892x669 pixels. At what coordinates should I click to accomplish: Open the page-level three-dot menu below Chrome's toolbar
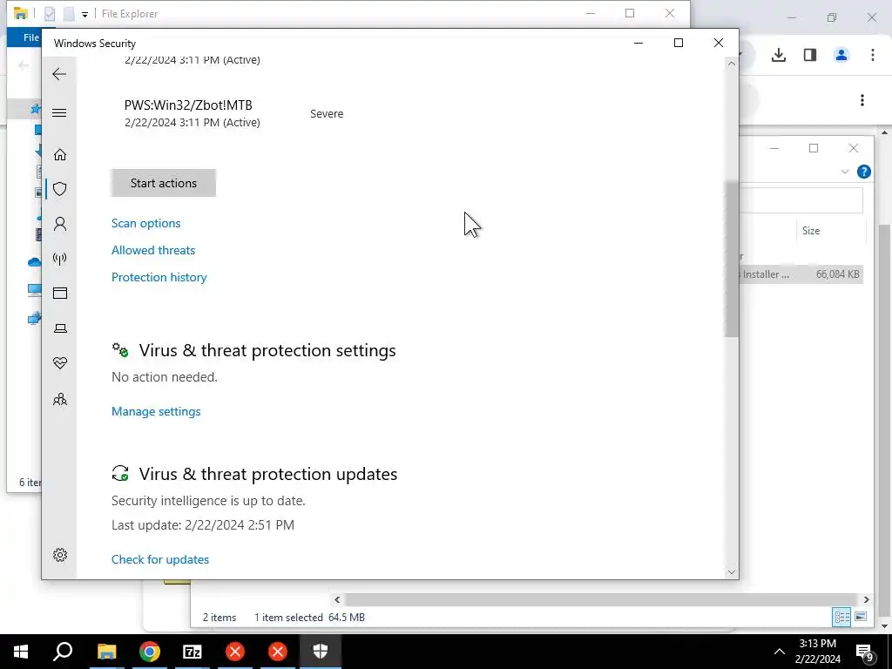click(x=862, y=100)
